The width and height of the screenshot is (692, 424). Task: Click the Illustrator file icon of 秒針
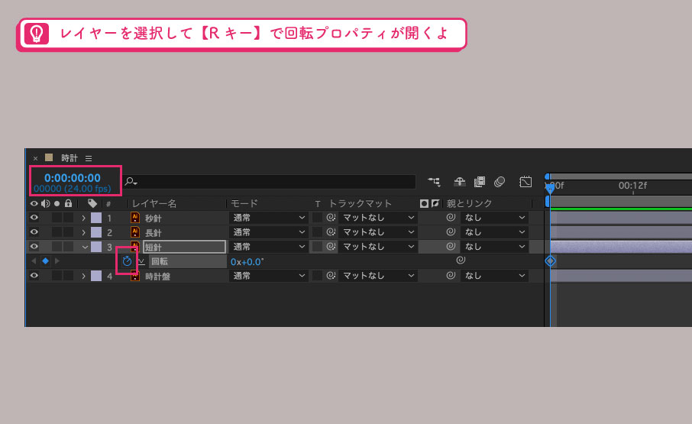click(x=135, y=218)
